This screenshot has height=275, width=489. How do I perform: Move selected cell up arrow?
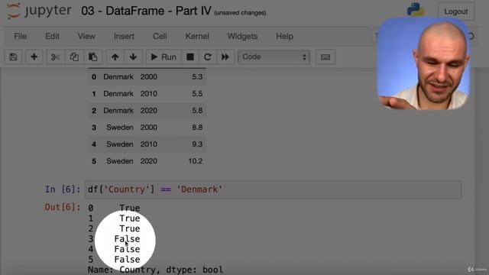point(115,57)
